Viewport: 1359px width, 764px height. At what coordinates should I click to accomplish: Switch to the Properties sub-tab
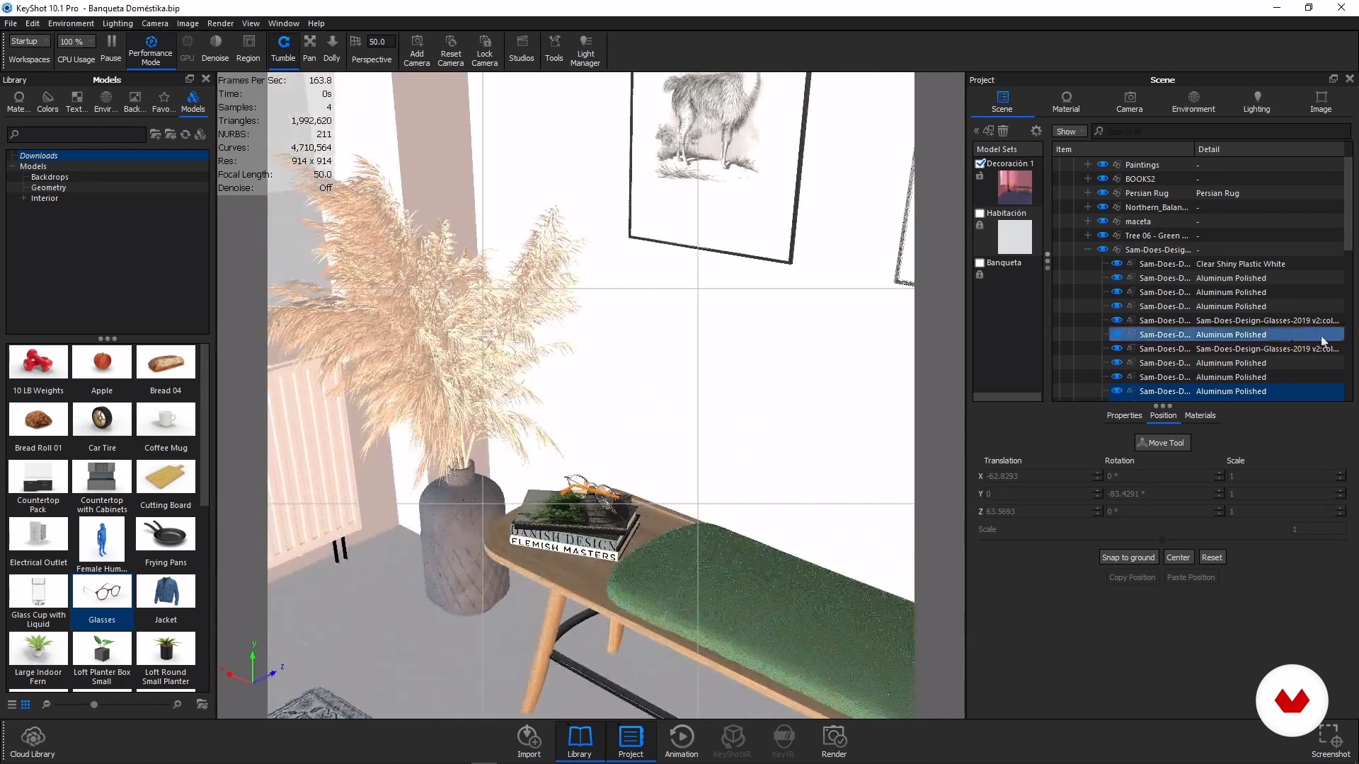pos(1124,415)
